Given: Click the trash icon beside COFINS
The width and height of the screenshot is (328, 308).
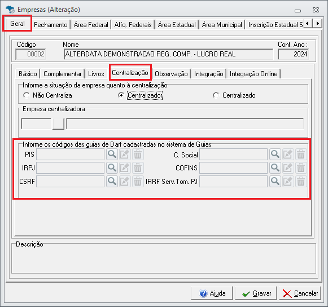Looking at the screenshot, I should (x=301, y=168).
